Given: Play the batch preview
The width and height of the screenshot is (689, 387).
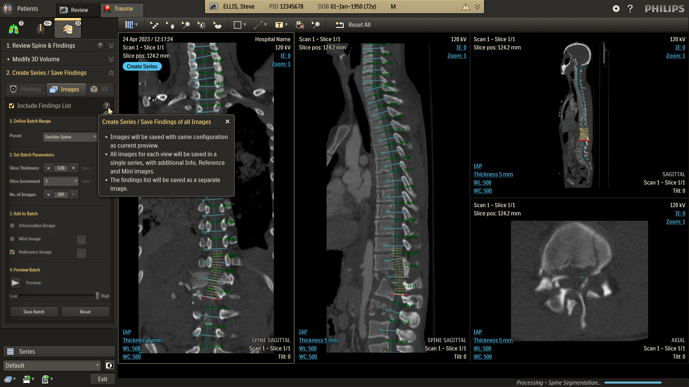Looking at the screenshot, I should [x=15, y=283].
